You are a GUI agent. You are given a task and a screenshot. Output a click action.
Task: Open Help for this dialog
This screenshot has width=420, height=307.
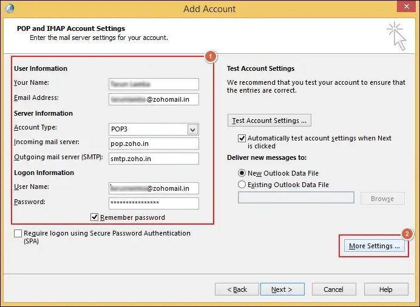click(x=386, y=289)
